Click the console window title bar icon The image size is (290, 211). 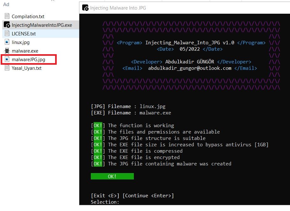[85, 8]
